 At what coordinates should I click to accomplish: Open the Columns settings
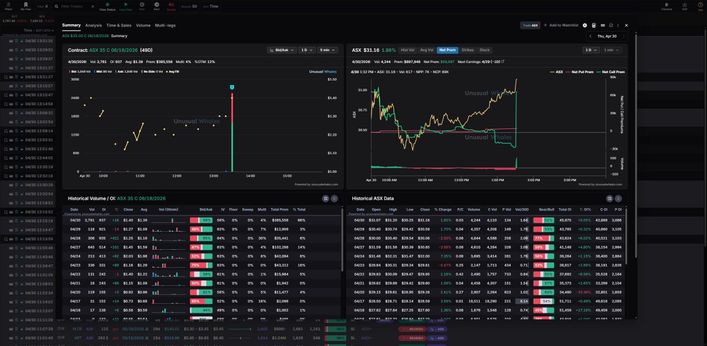click(666, 6)
